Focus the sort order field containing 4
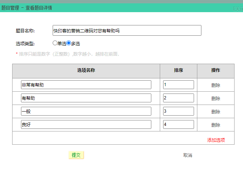243x169 pixels. coord(178,124)
